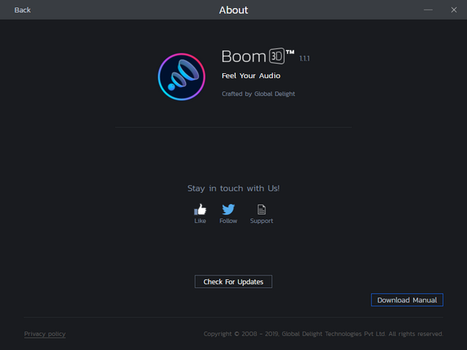Viewport: 467px width, 350px height.
Task: Check For Updates
Action: 233,282
